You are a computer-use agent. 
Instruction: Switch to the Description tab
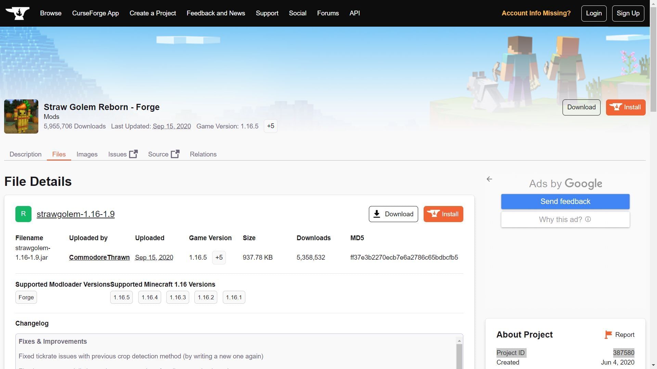coord(25,154)
